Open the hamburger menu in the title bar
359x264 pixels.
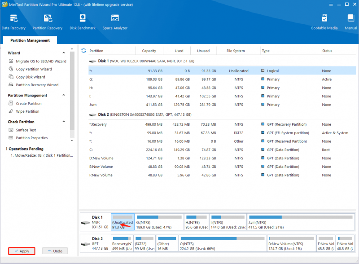pyautogui.click(x=331, y=4)
